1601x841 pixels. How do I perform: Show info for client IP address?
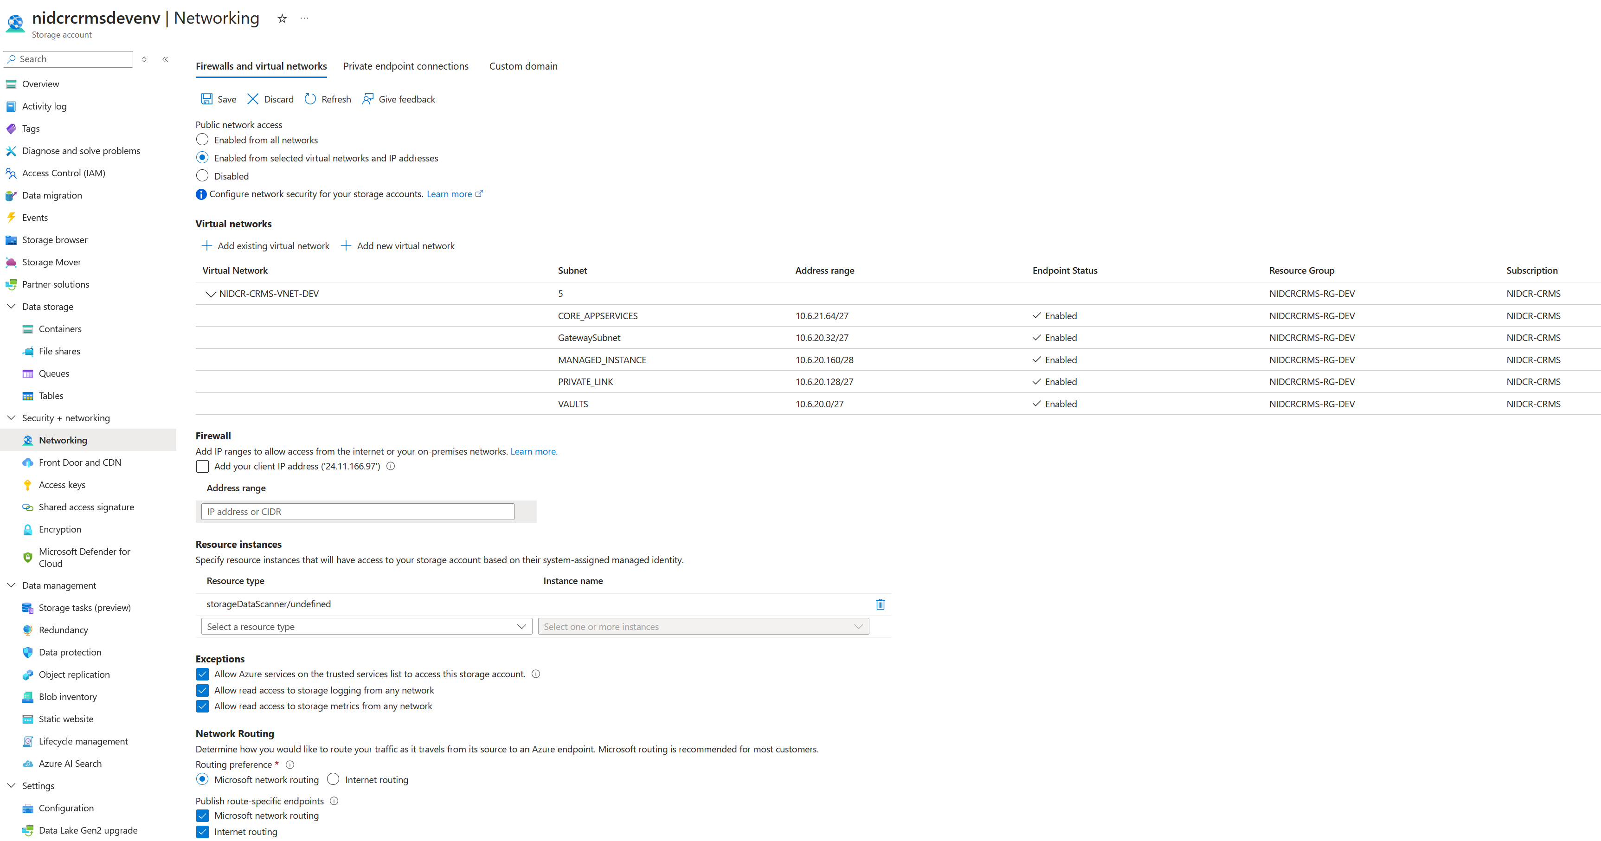[391, 466]
